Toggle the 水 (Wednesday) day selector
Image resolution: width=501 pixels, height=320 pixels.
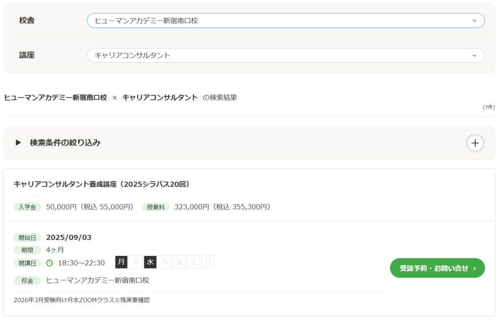click(150, 262)
